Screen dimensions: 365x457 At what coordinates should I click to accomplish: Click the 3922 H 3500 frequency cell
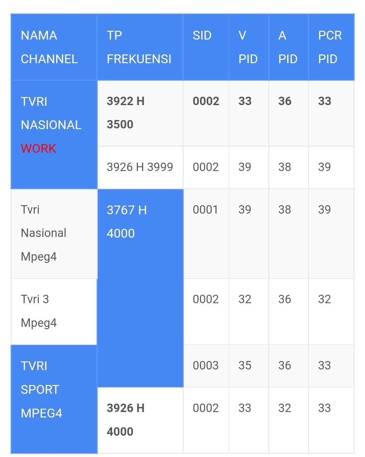(x=140, y=113)
